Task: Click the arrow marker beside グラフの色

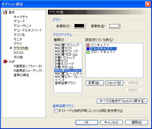Action: 11,48
